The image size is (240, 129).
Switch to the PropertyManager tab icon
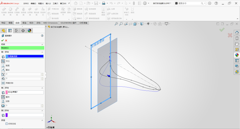[x=10, y=31]
